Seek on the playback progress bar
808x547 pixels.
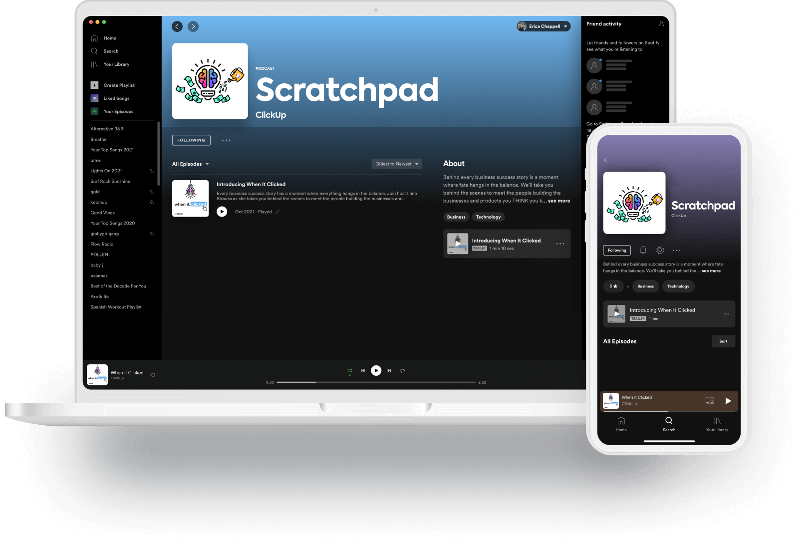(376, 382)
